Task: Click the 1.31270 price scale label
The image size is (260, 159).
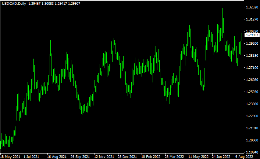Action: [252, 19]
